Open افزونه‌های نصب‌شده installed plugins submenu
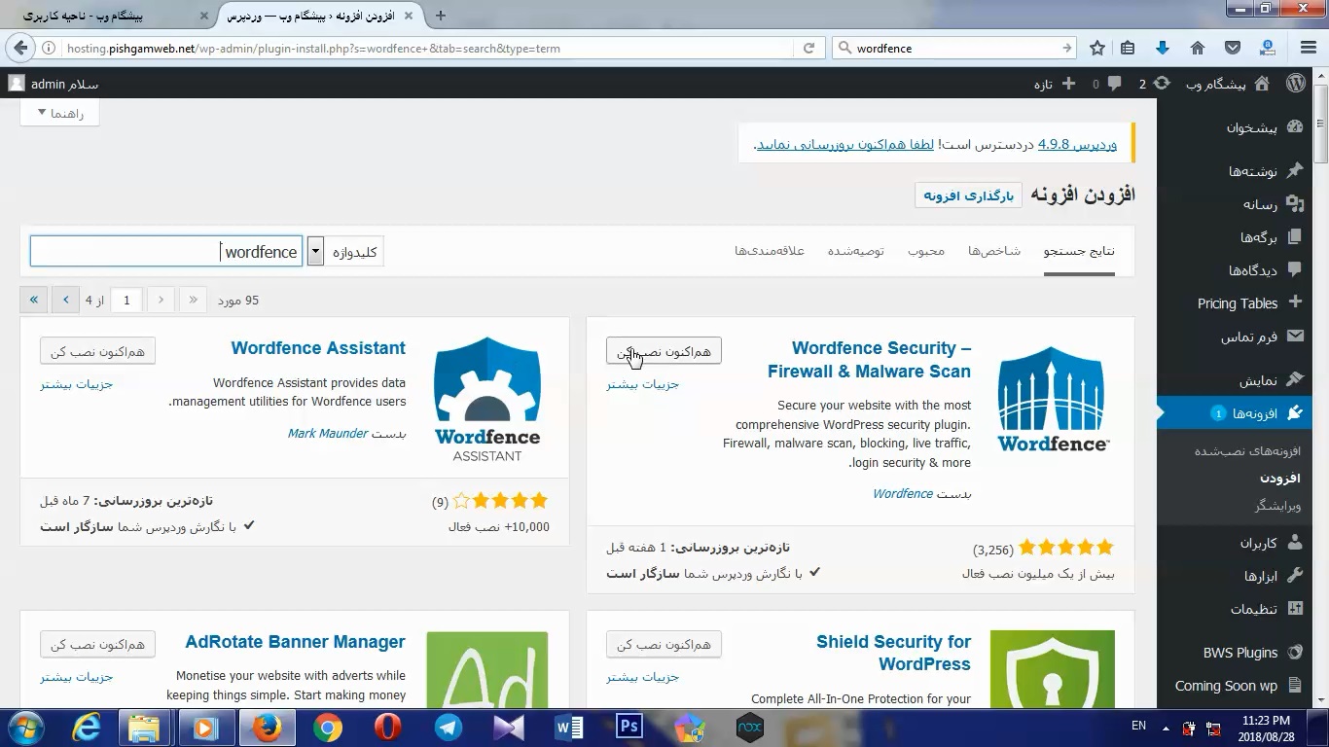 click(x=1247, y=451)
